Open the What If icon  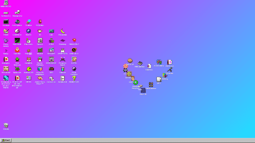click(x=40, y=50)
